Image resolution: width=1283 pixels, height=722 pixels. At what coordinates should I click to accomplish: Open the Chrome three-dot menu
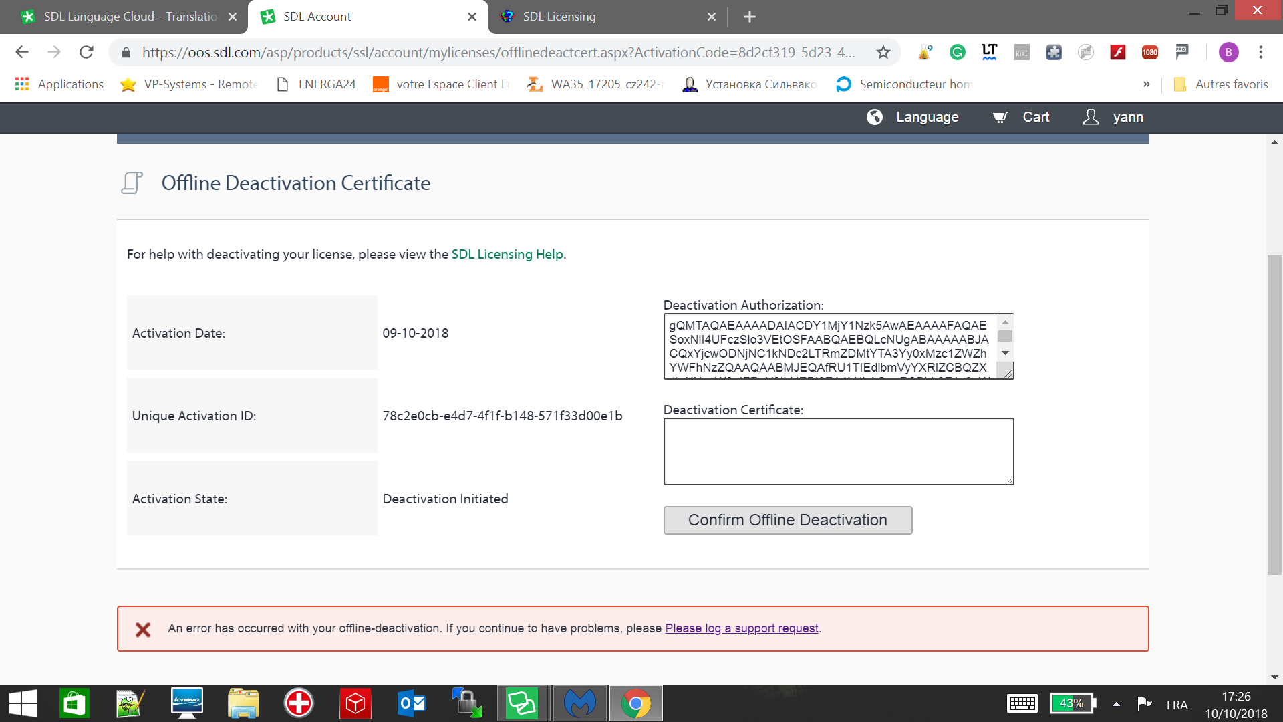click(x=1261, y=52)
